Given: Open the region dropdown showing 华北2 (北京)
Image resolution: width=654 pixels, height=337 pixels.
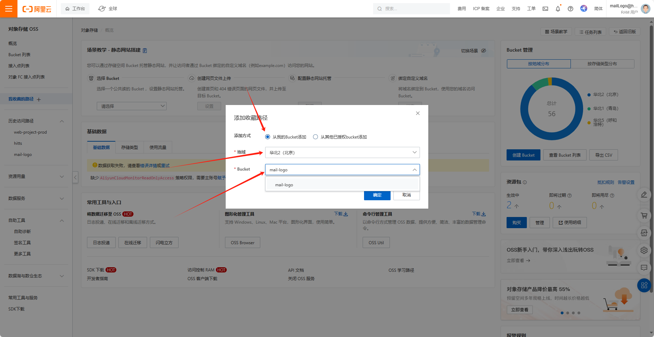Looking at the screenshot, I should 342,152.
